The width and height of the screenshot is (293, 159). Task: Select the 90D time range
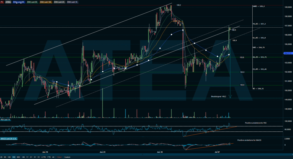(18, 157)
